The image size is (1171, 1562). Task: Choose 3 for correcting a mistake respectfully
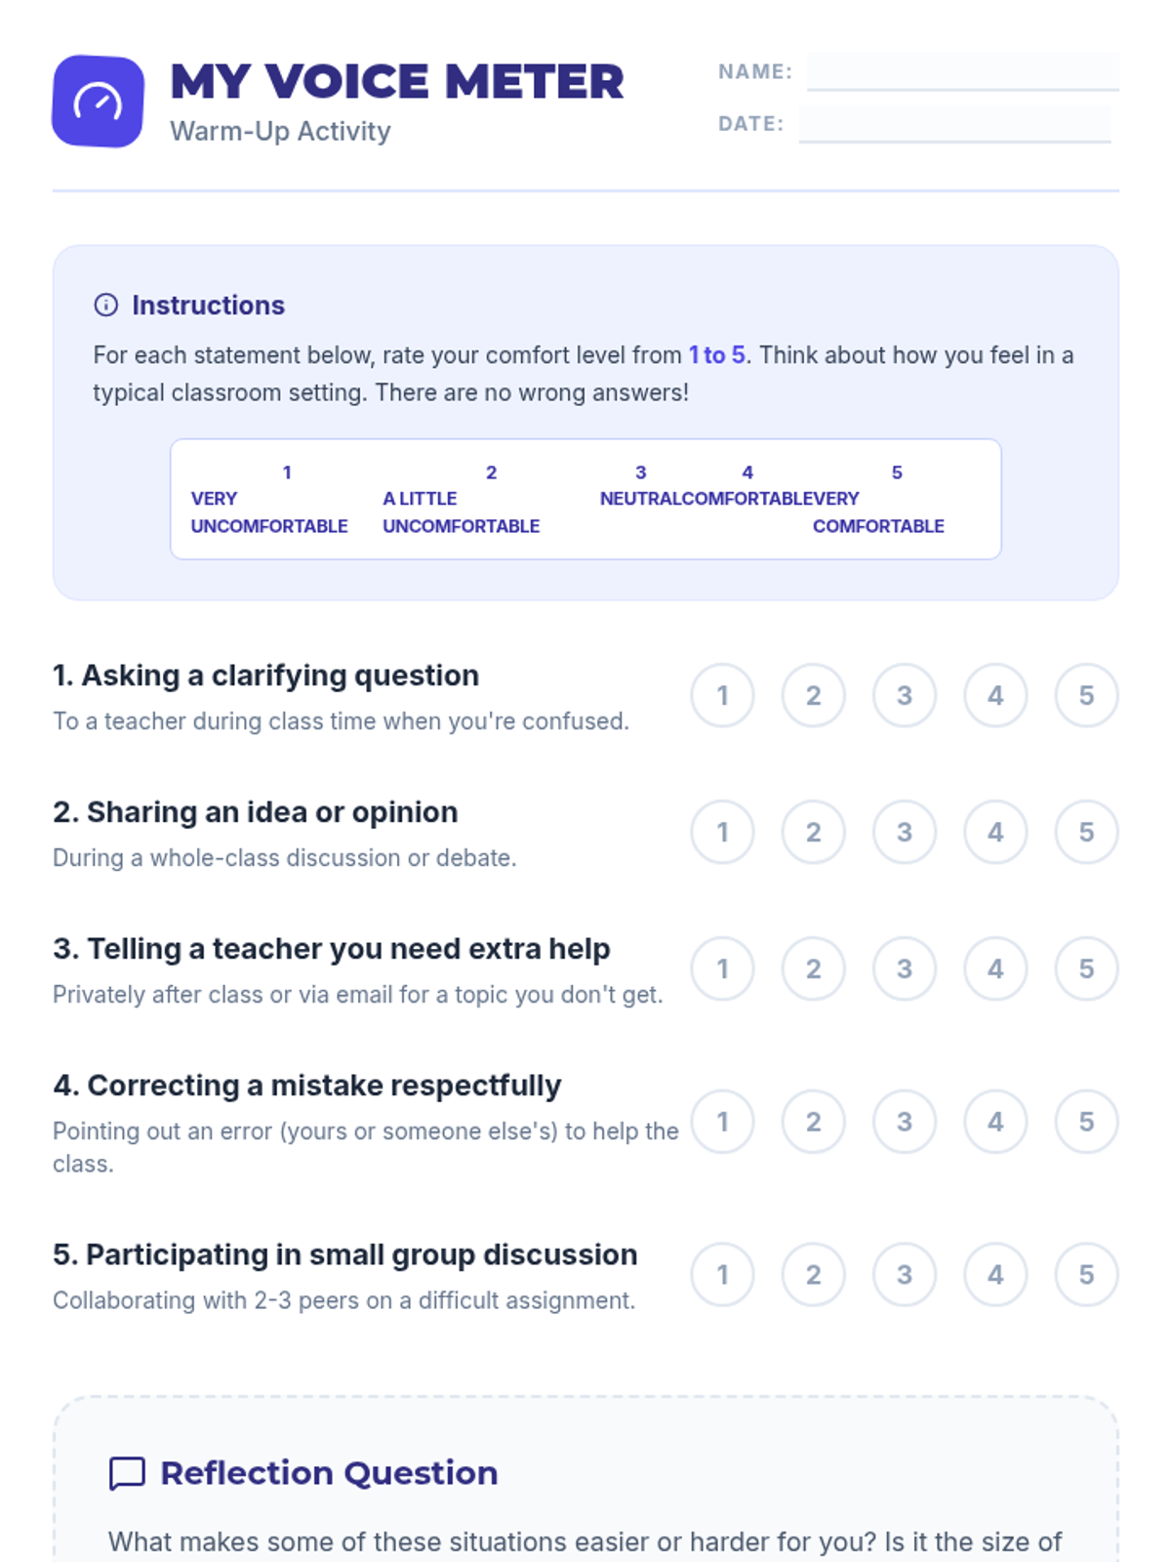(905, 1122)
